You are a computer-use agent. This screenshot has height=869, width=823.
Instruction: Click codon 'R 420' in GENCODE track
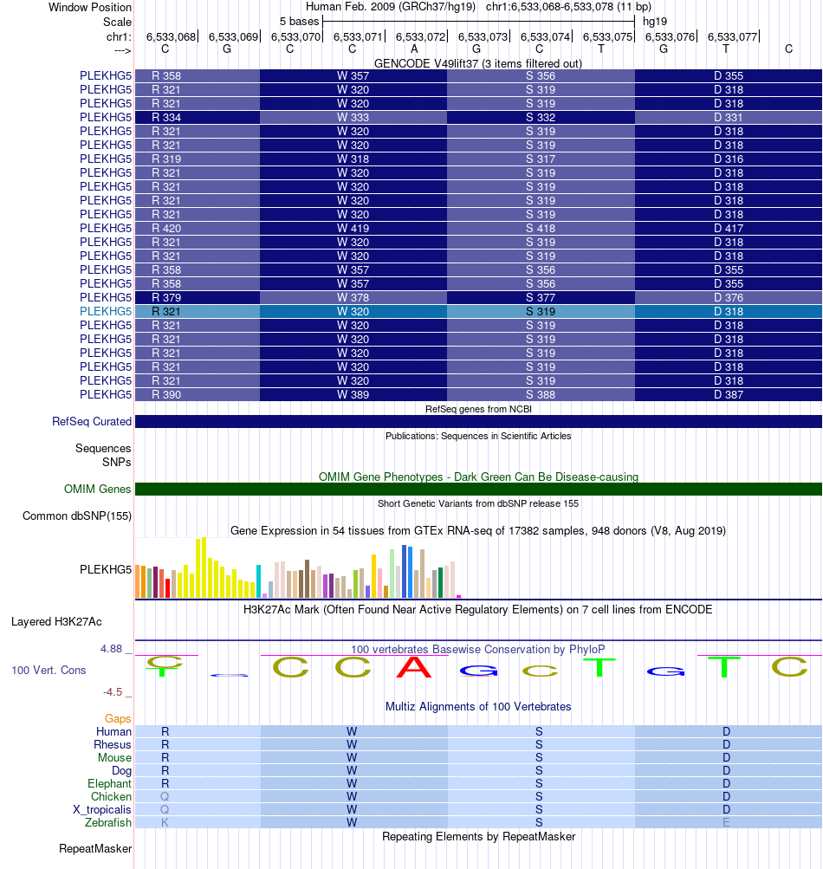pyautogui.click(x=166, y=229)
